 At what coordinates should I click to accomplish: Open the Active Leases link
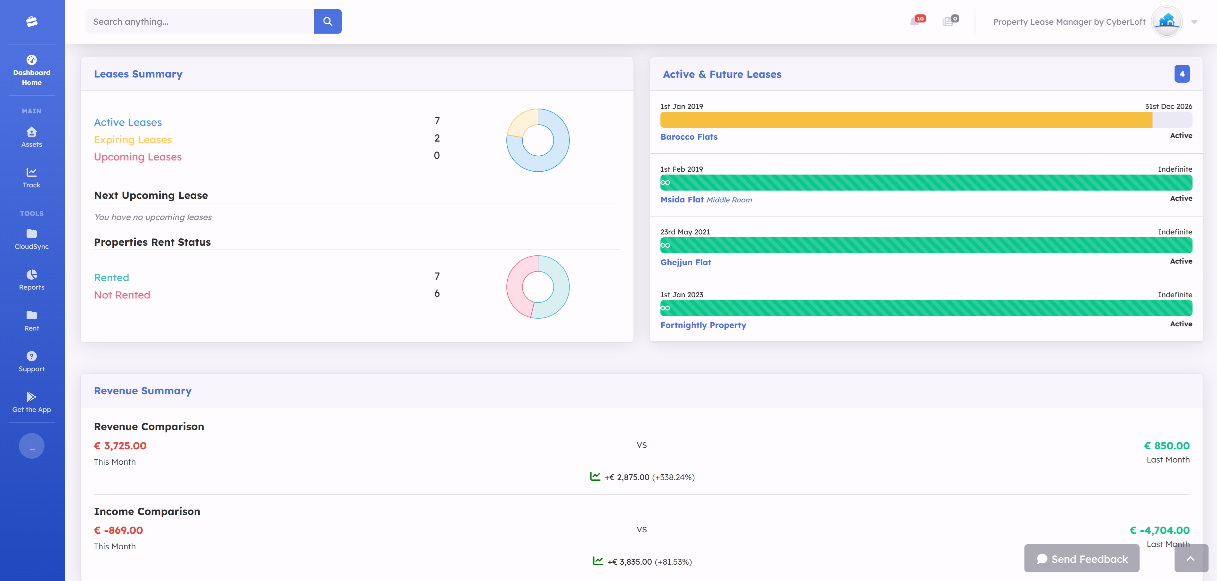click(x=127, y=122)
